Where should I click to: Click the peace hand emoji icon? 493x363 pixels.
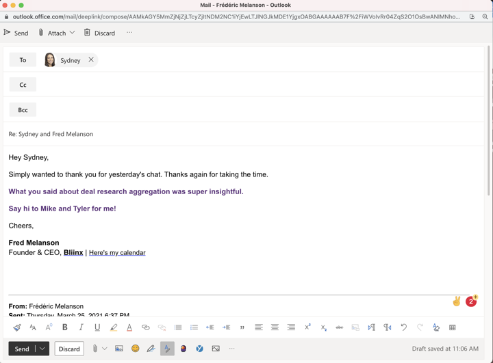click(x=457, y=301)
